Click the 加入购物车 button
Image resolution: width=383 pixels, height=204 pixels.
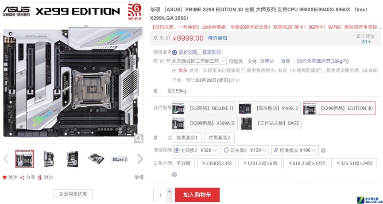tap(197, 195)
